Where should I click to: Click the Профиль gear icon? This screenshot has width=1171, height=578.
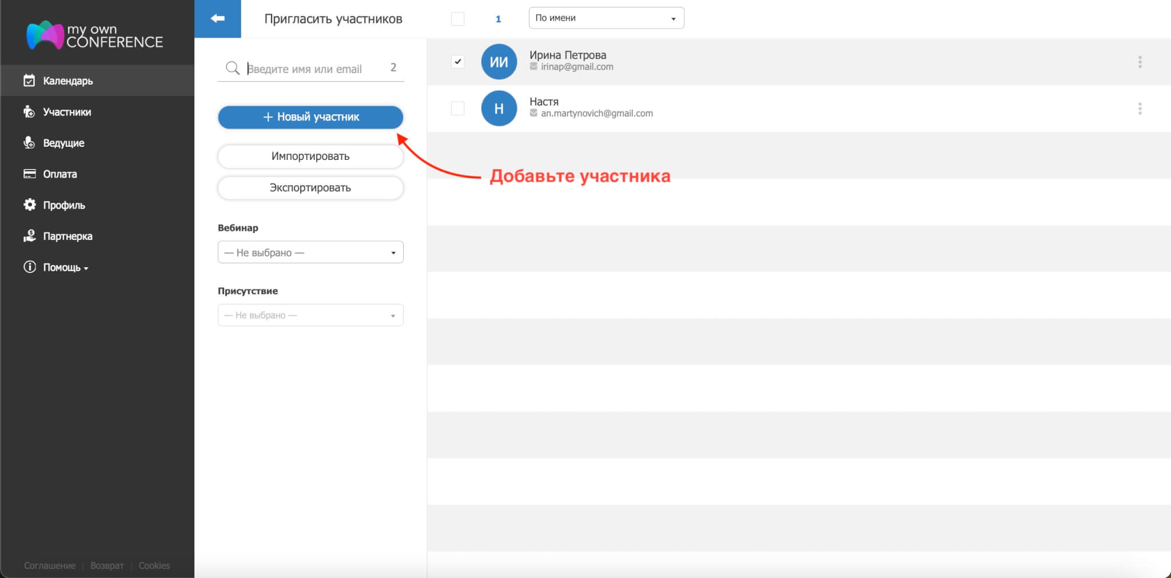tap(29, 204)
